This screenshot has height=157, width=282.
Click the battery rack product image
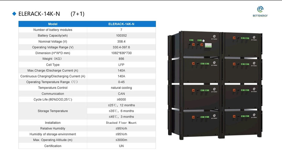coord(215,85)
